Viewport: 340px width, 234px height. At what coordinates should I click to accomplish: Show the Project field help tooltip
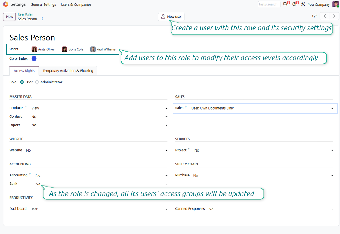click(189, 149)
